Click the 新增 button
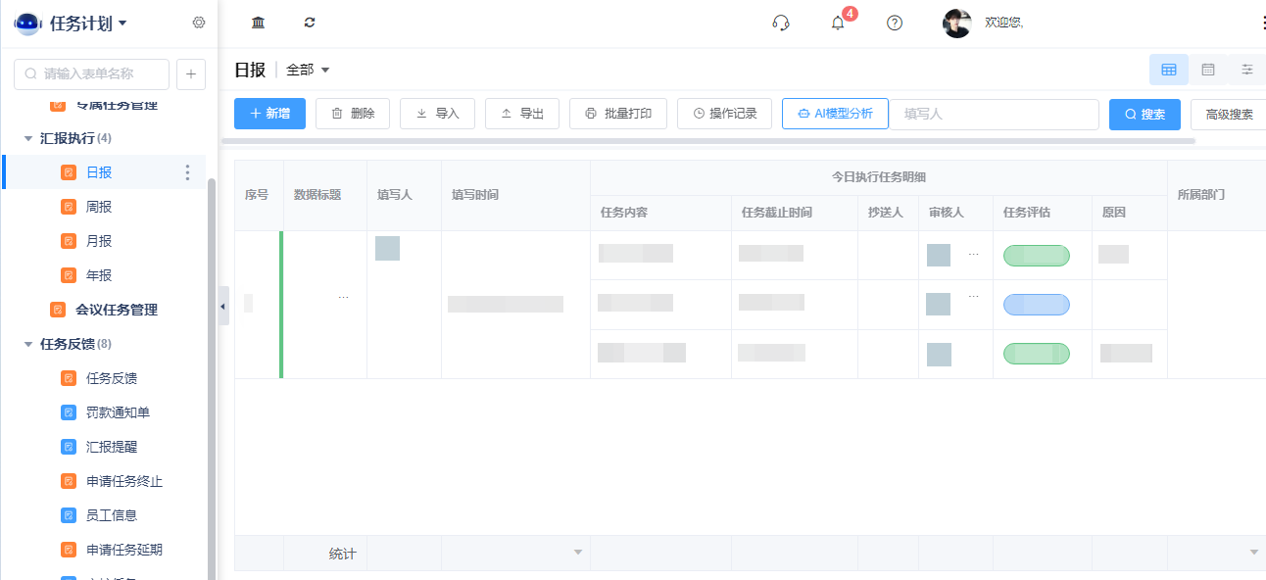Viewport: 1266px width, 580px height. coord(269,114)
